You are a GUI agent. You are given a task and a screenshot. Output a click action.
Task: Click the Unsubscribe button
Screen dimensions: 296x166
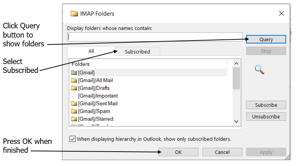(266, 117)
